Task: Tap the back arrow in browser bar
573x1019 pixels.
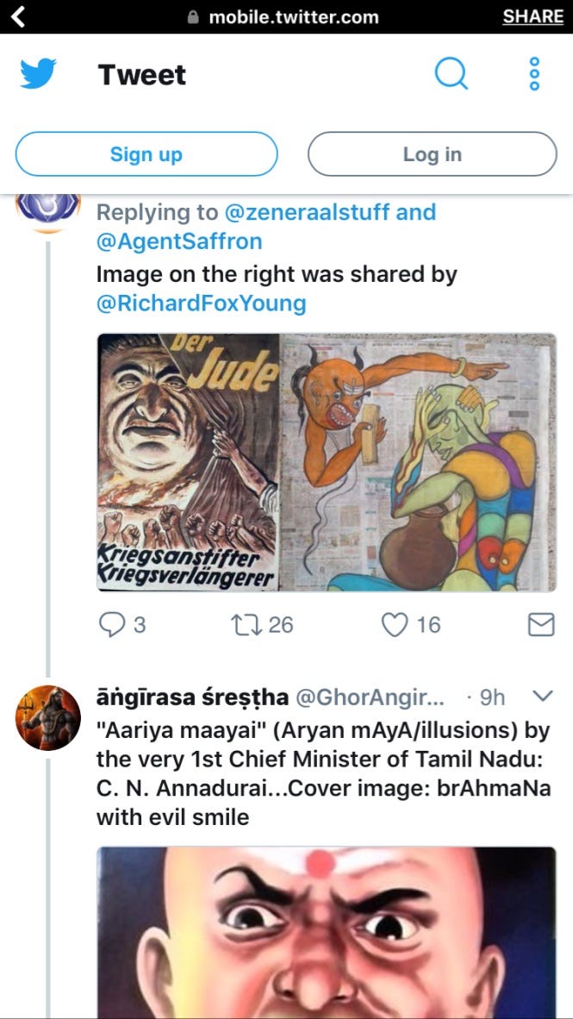Action: pyautogui.click(x=18, y=17)
